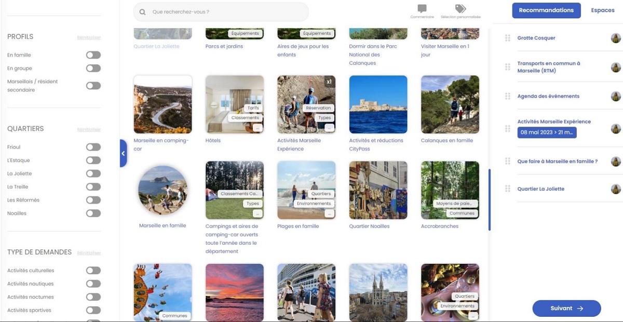This screenshot has height=322, width=623.
Task: Click the avatar in the Quartier La Joliette recommendation row
Action: point(616,189)
